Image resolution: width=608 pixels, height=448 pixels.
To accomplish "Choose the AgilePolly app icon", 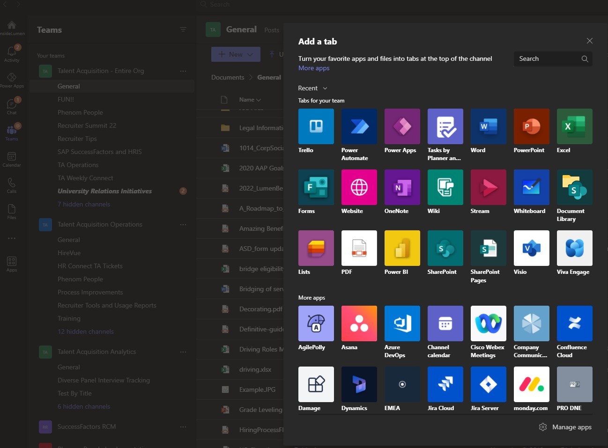I will (x=316, y=323).
